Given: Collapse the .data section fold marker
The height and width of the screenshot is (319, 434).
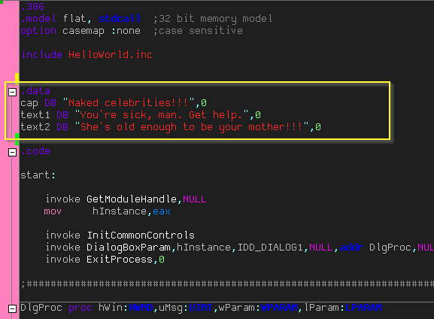Looking at the screenshot, I should [13, 92].
